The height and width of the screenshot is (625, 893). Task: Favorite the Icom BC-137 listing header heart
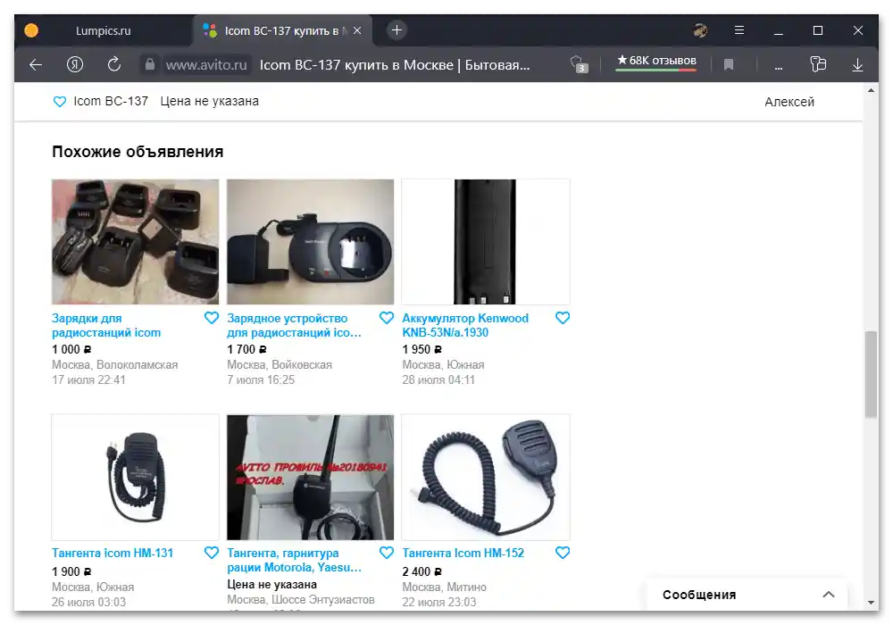click(x=59, y=102)
